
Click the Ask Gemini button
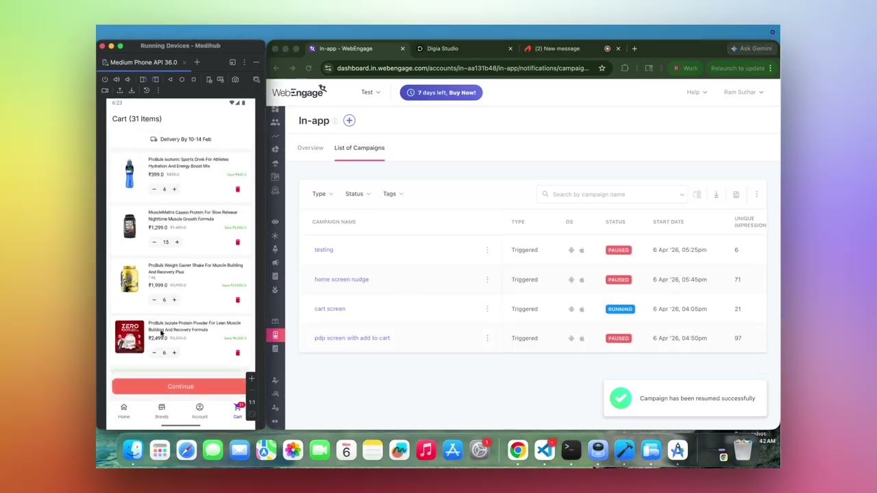point(752,49)
